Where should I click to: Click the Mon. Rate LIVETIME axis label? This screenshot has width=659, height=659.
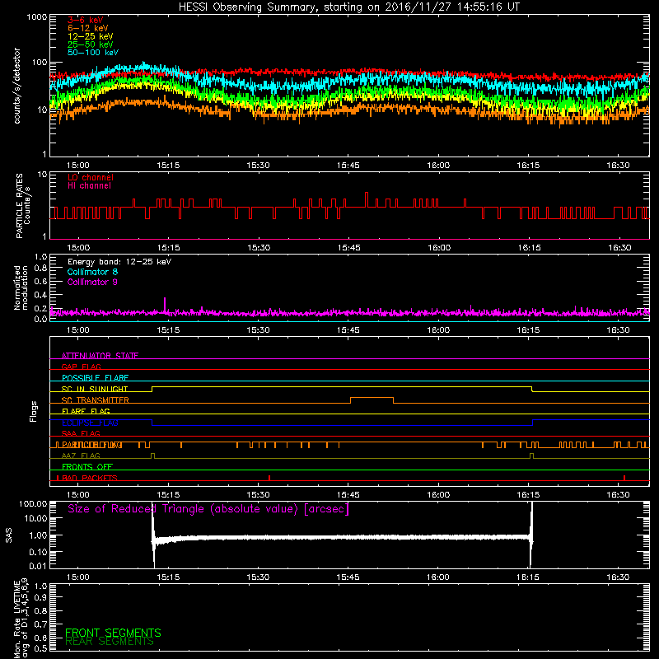coord(21,619)
